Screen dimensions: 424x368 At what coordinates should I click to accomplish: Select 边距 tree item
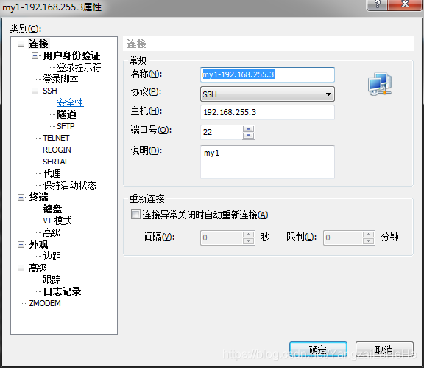click(x=52, y=256)
